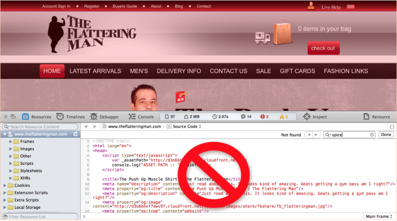This screenshot has width=397, height=221.
Task: Expand the Cookies folder
Action: coord(4,185)
